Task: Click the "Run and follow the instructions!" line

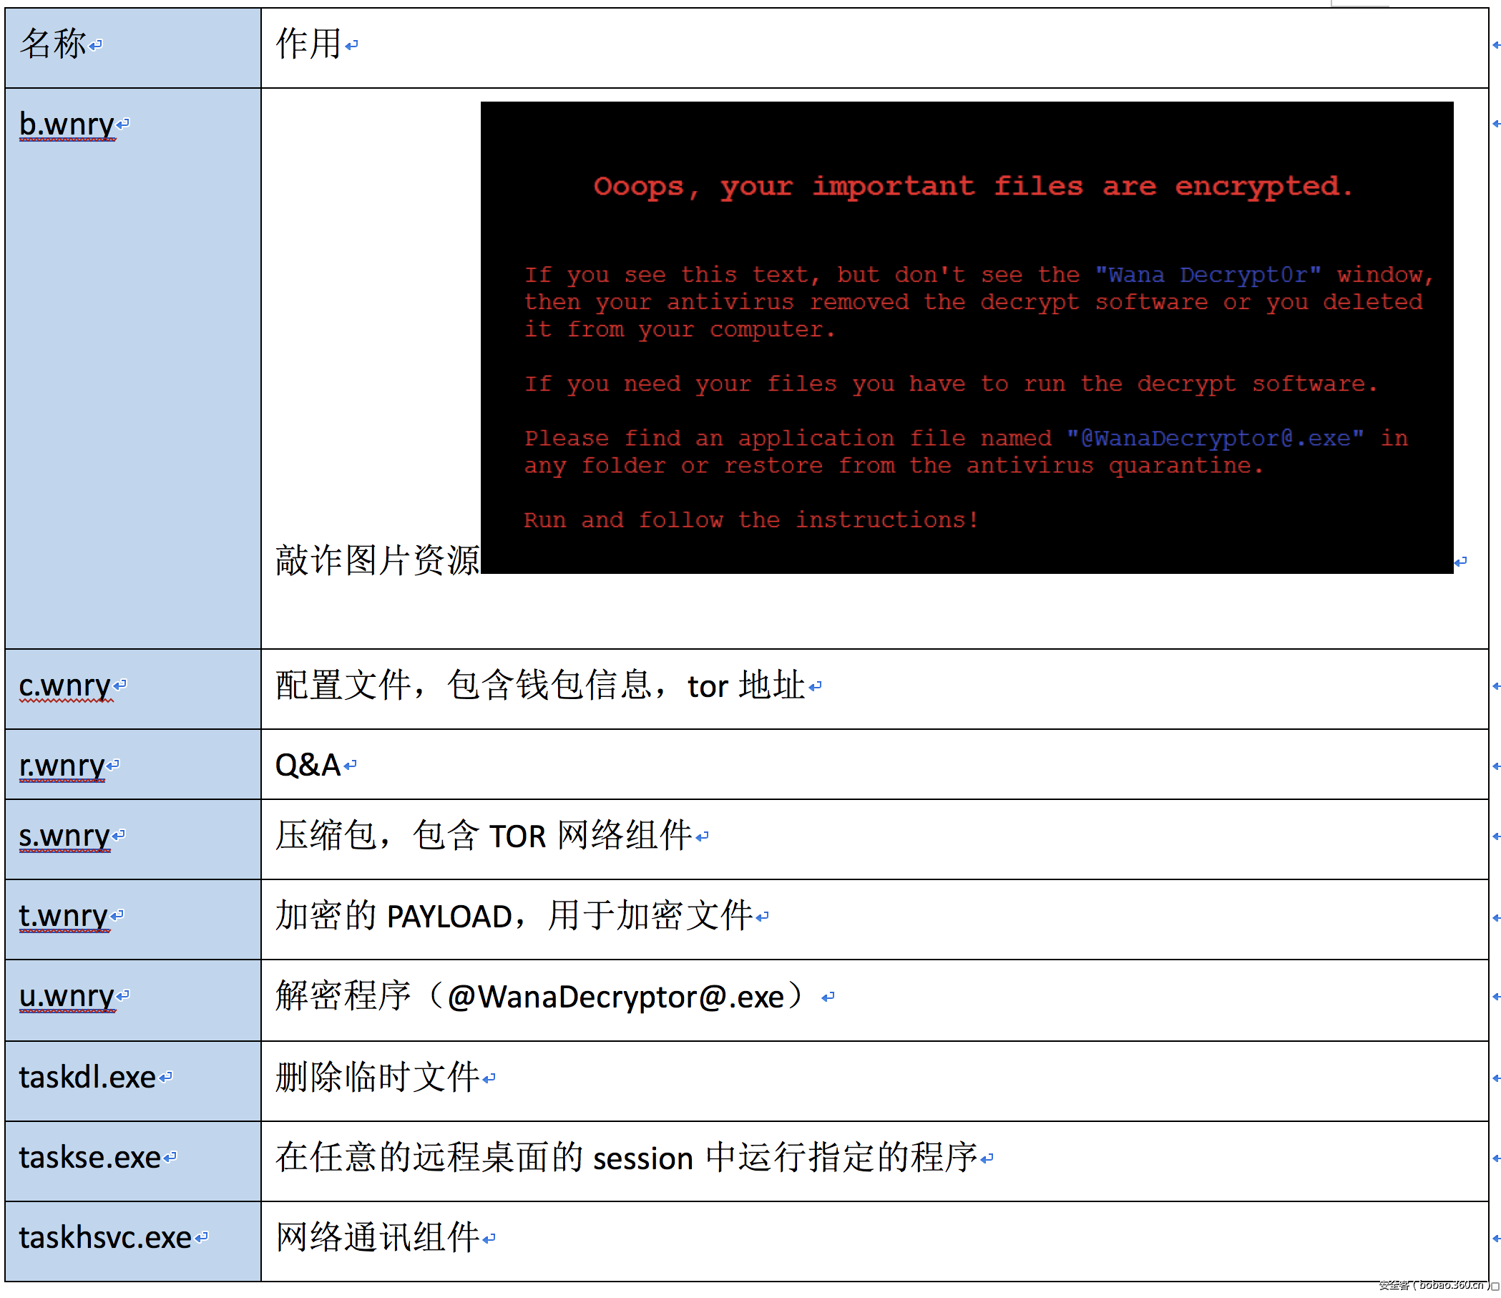Action: [750, 520]
